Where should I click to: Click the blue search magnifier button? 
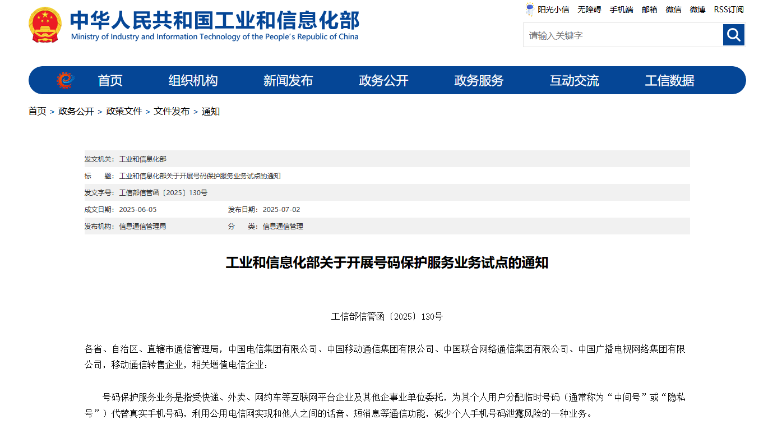tap(734, 35)
